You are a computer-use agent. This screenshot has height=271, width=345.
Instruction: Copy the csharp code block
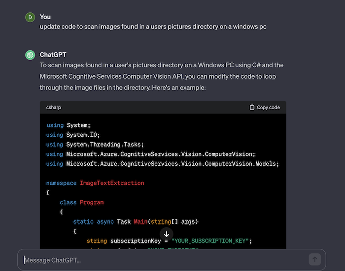tap(265, 107)
